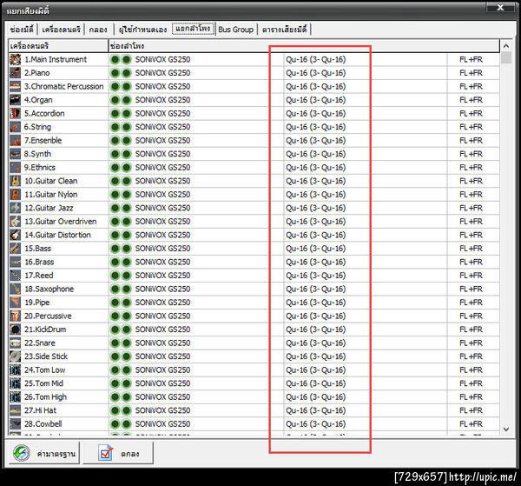Image resolution: width=521 pixels, height=486 pixels.
Task: Select the Synth instrument icon
Action: [15, 154]
